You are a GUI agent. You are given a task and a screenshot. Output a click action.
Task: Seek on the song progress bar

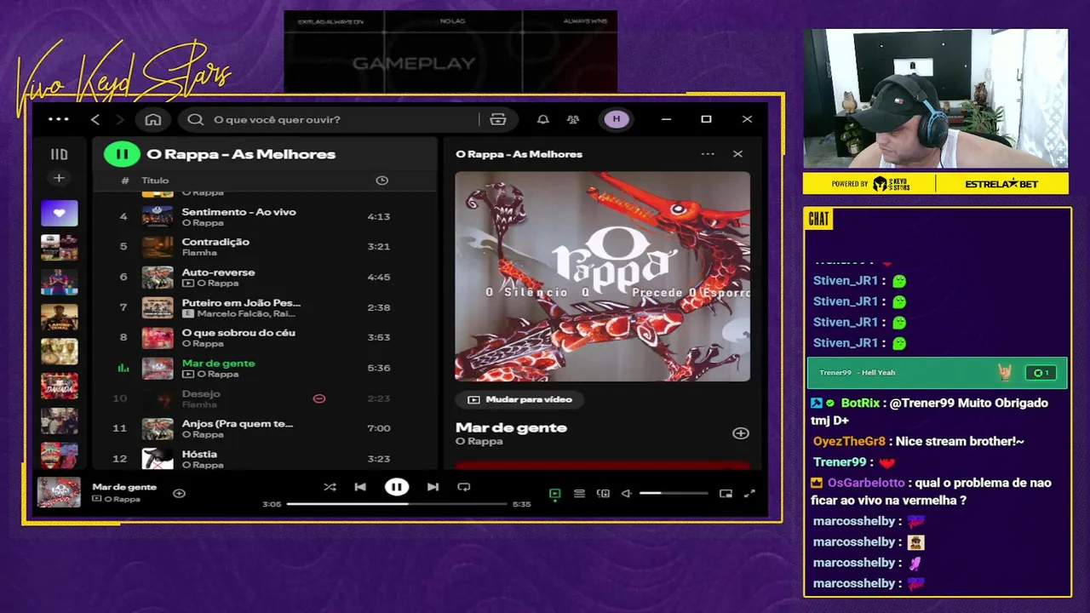click(396, 504)
